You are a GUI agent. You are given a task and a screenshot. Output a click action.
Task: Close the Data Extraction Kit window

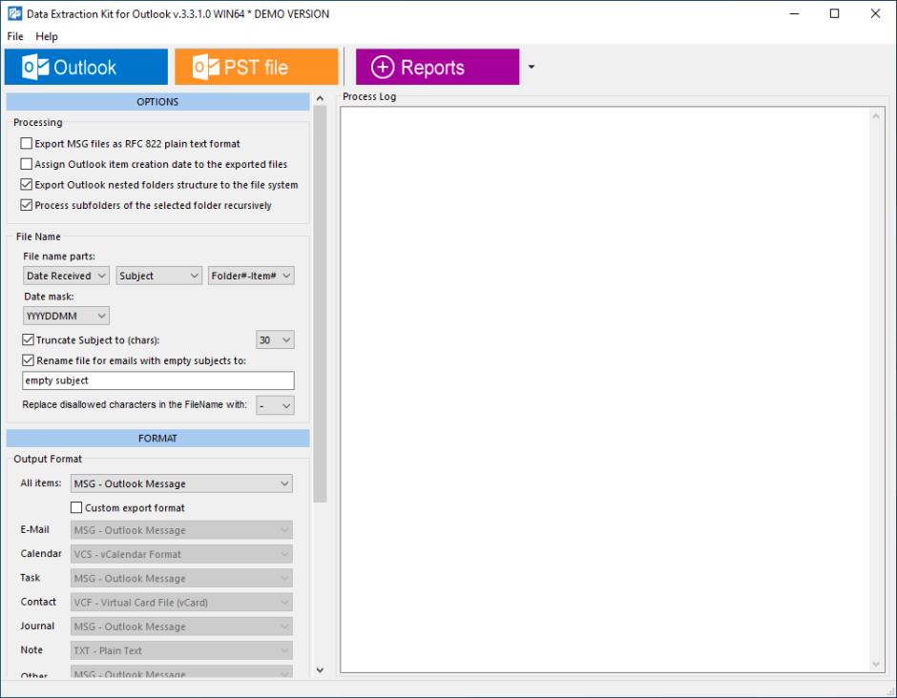coord(875,13)
